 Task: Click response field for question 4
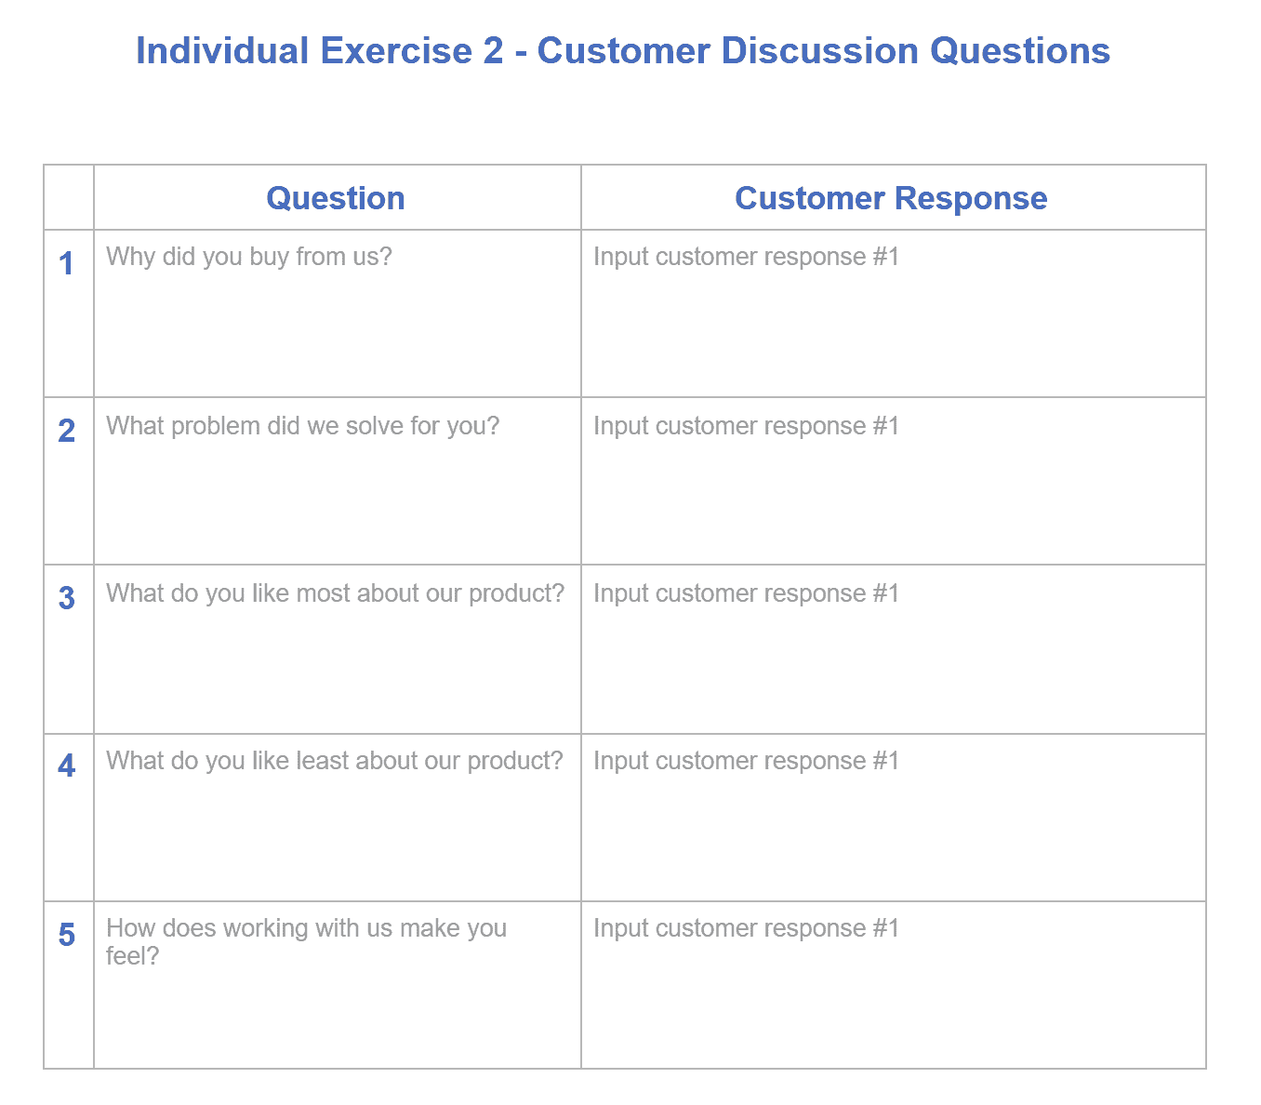[x=894, y=818]
